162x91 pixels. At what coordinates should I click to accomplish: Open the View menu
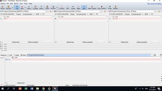pos(21,4)
